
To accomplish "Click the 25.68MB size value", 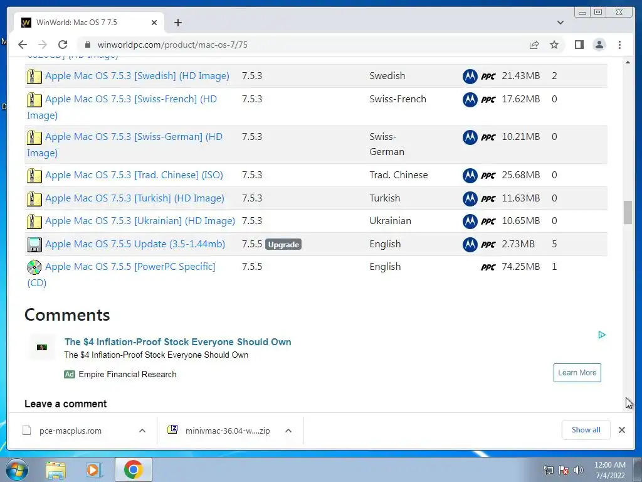I will point(521,175).
